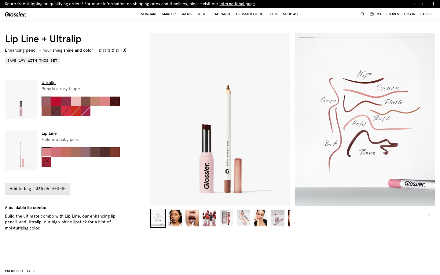Select Ultralip Pony rosy taupe swatch
Viewport: 440px width, 275px height.
coord(46,101)
